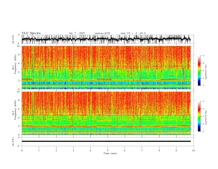
Task: Click the ch.1 spectrogram plot area
Action: (106, 67)
